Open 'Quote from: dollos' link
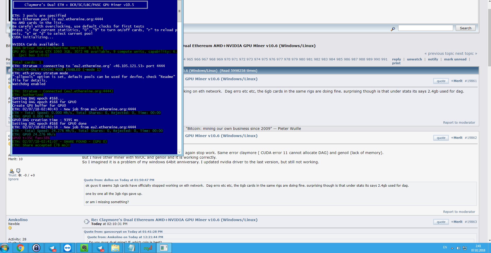 pos(119,180)
